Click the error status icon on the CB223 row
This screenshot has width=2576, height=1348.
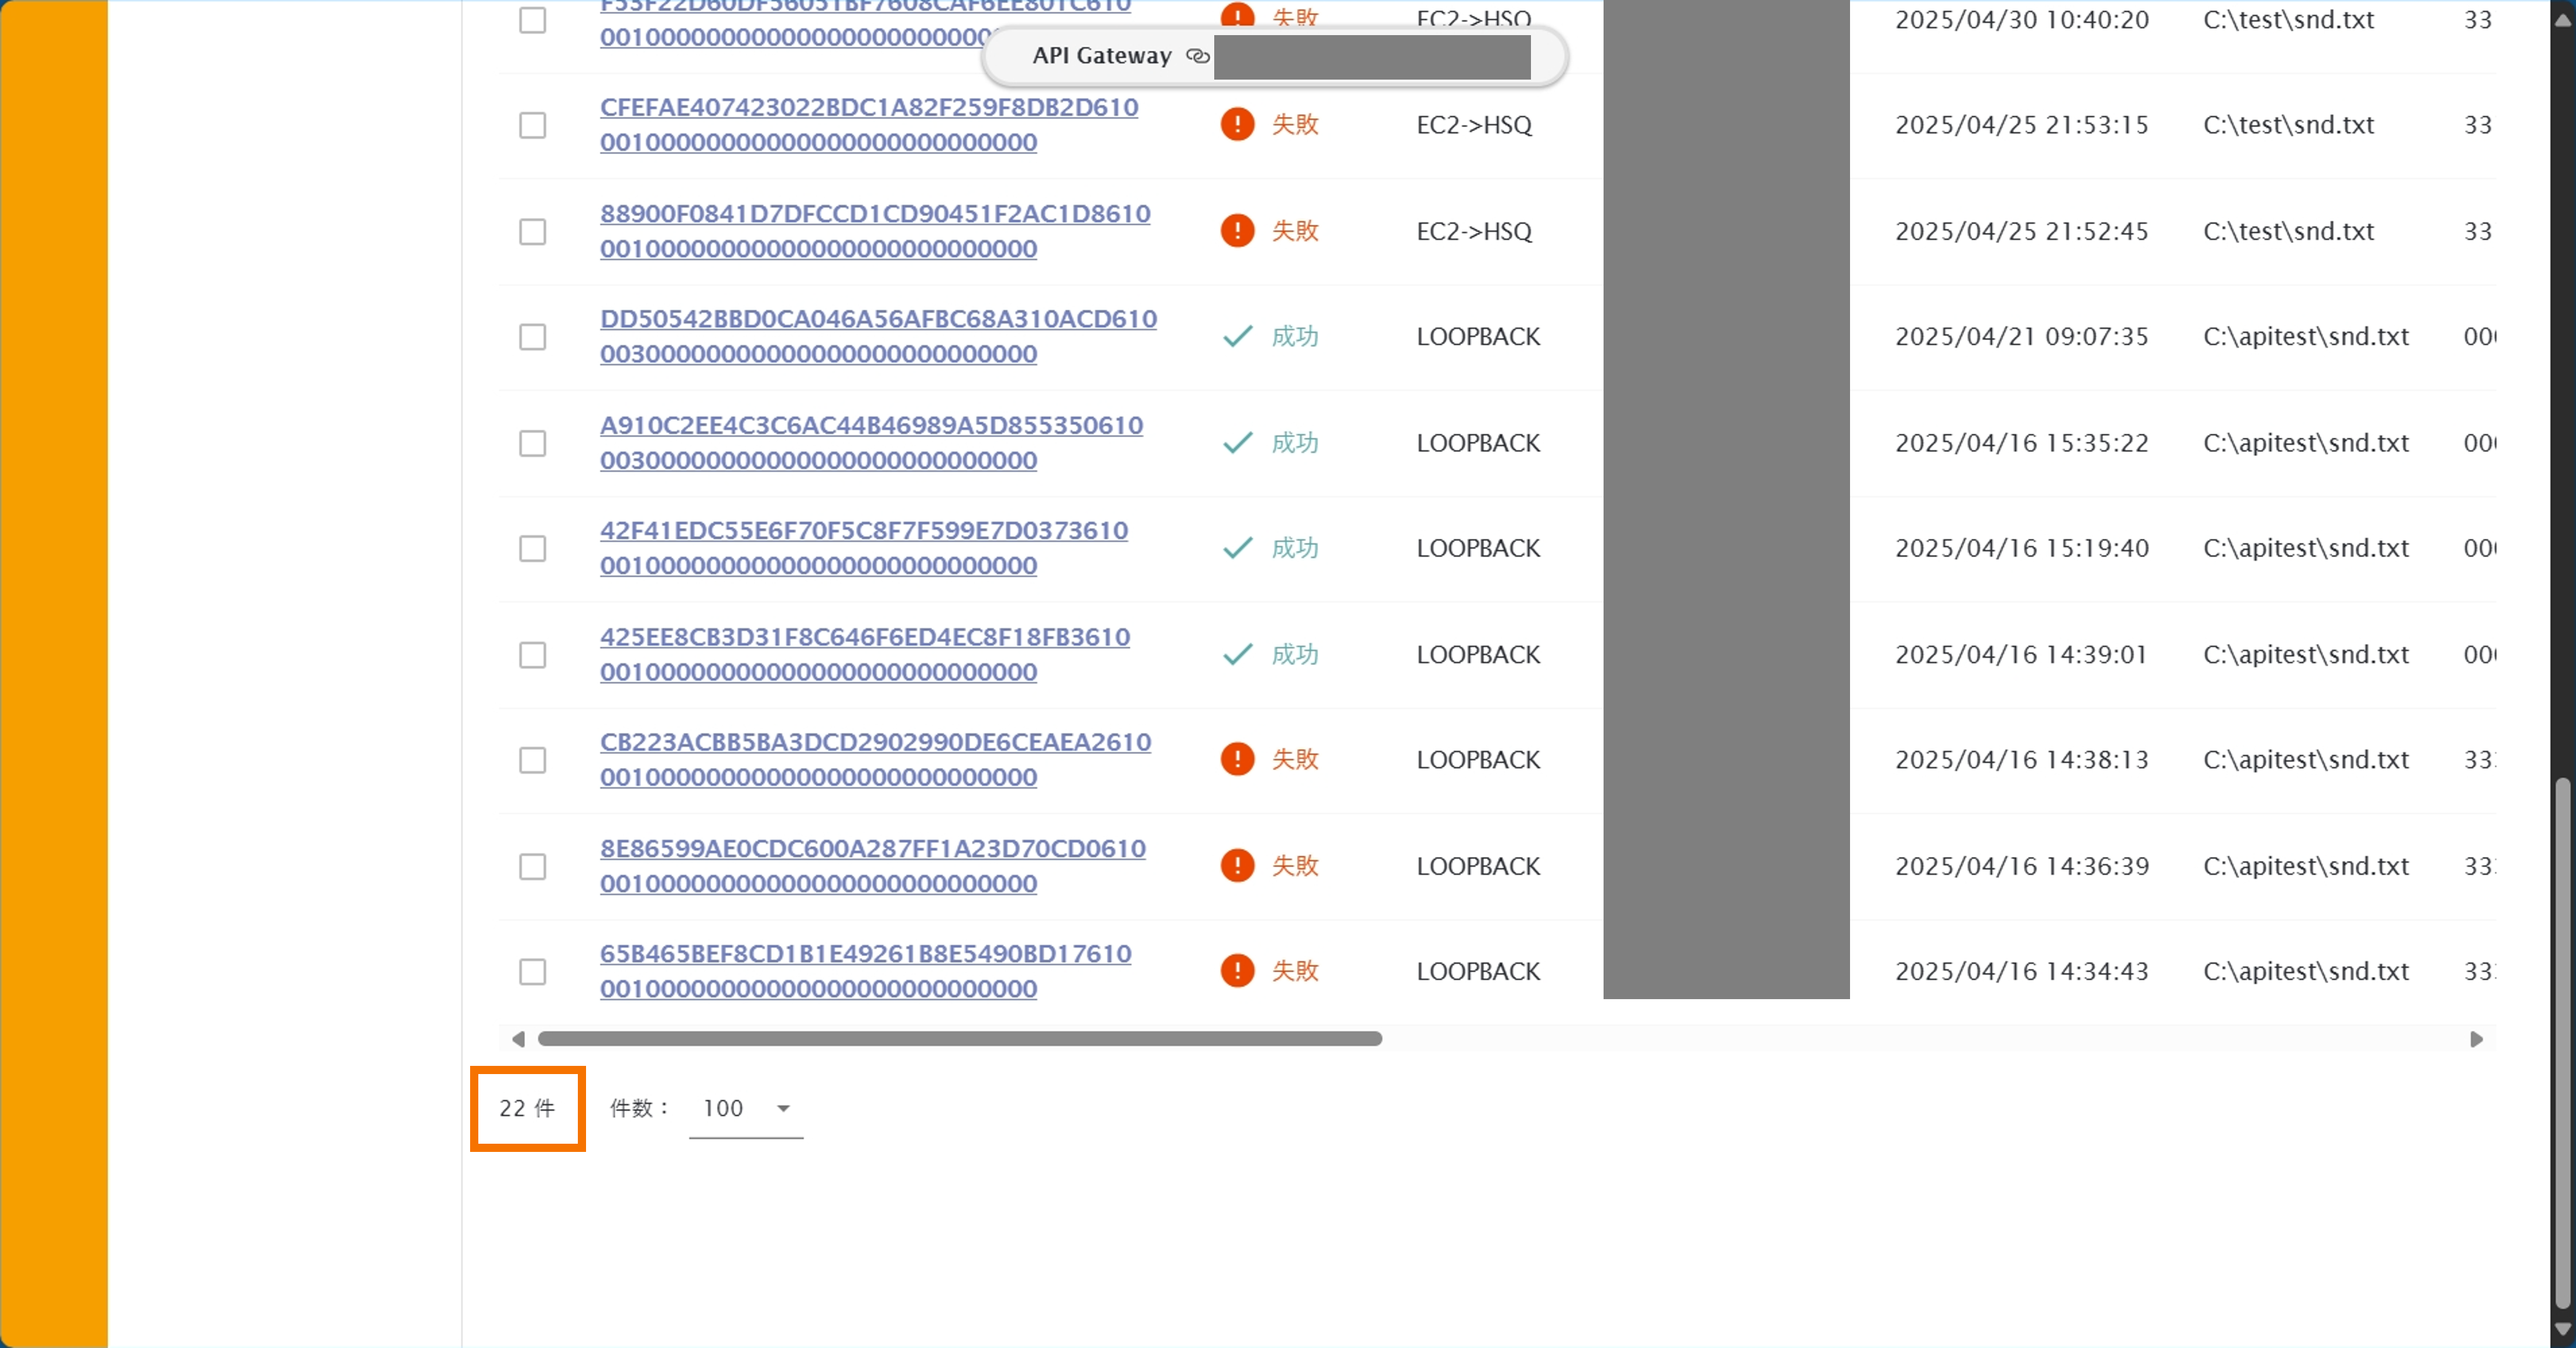click(1237, 759)
